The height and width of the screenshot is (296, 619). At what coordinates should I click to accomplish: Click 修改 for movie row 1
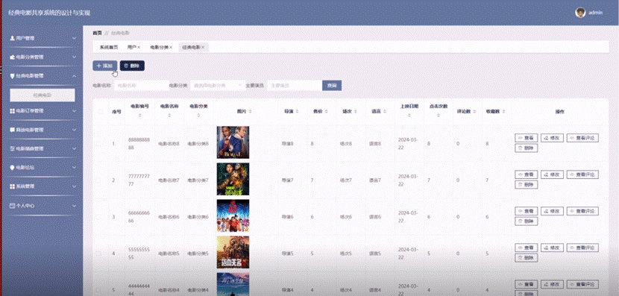[552, 138]
